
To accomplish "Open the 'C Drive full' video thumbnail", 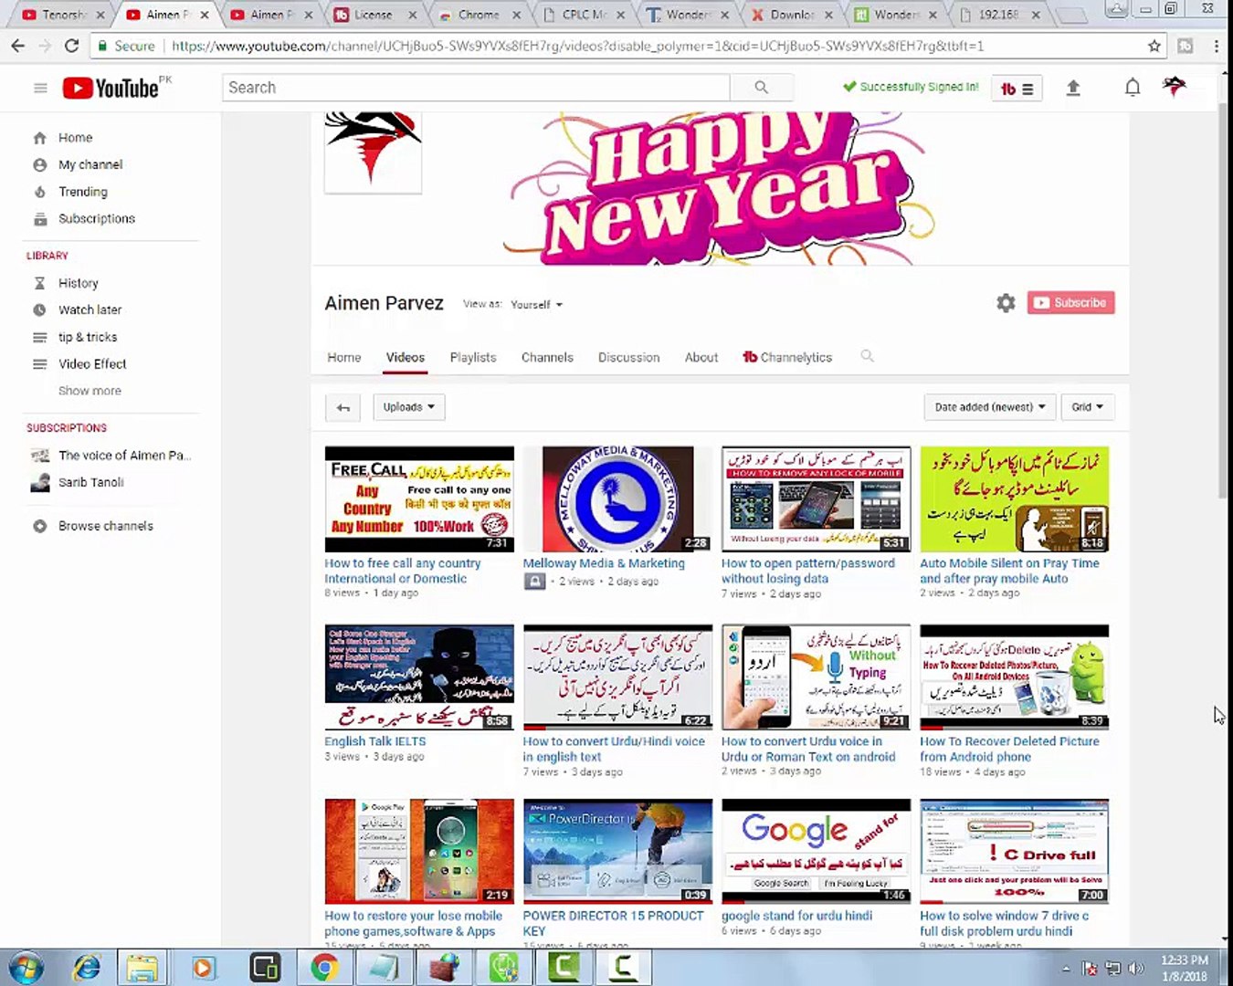I will pyautogui.click(x=1015, y=852).
